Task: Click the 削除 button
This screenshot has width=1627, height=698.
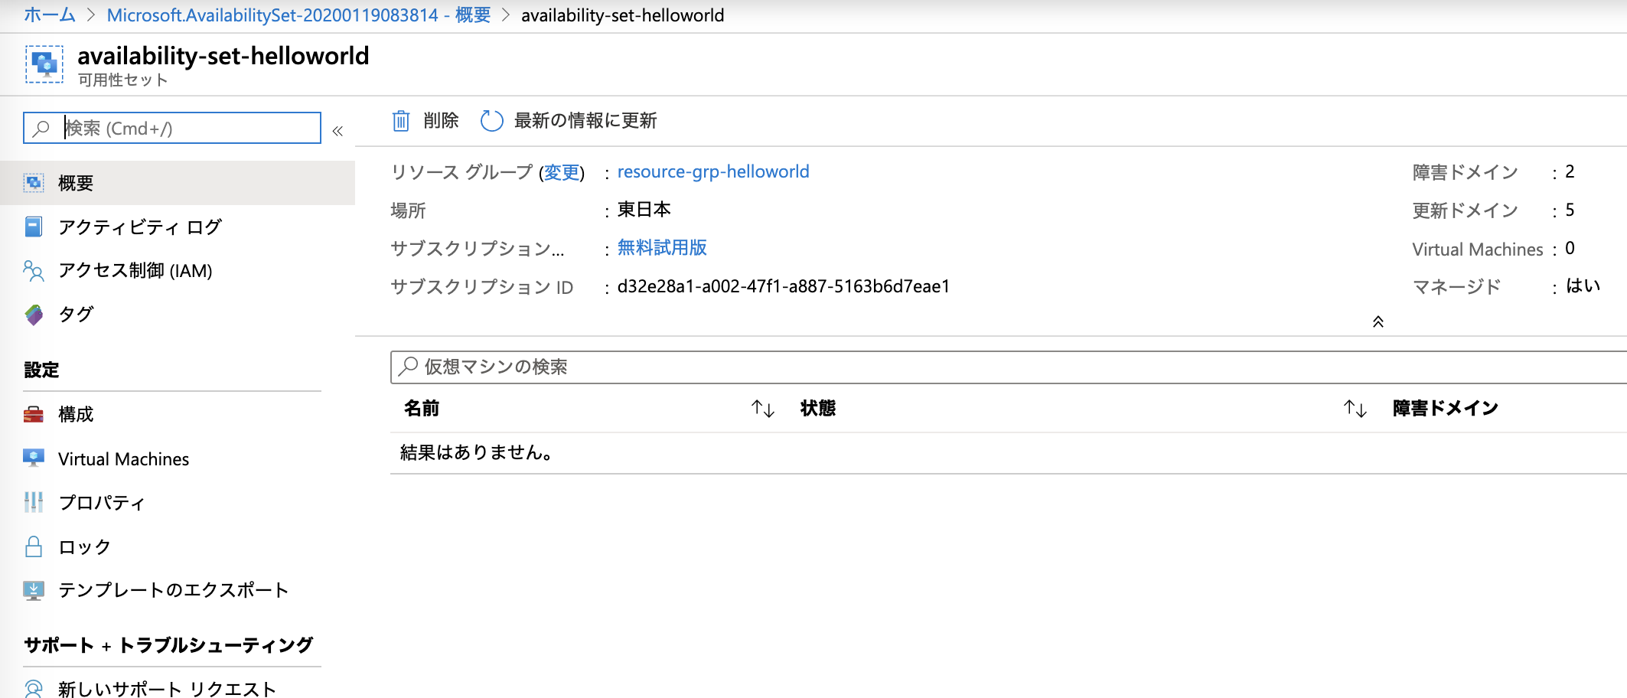Action: (x=425, y=121)
